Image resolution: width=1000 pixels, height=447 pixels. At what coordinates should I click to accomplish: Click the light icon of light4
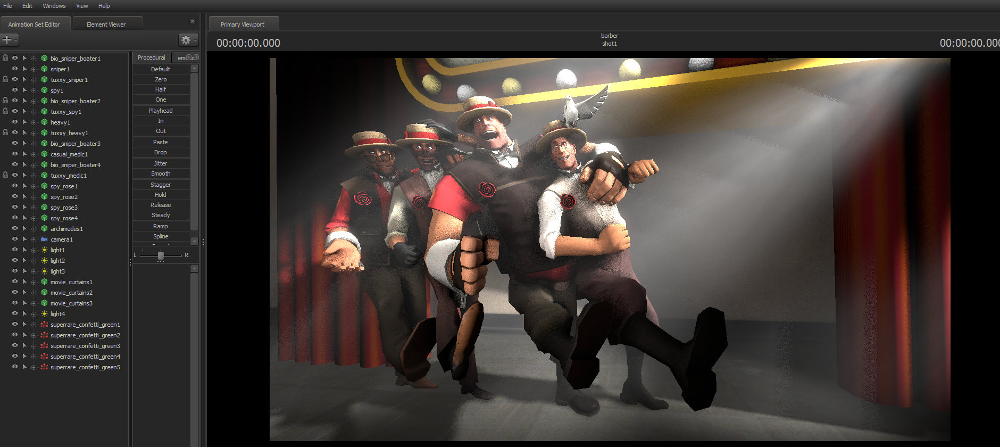[45, 314]
